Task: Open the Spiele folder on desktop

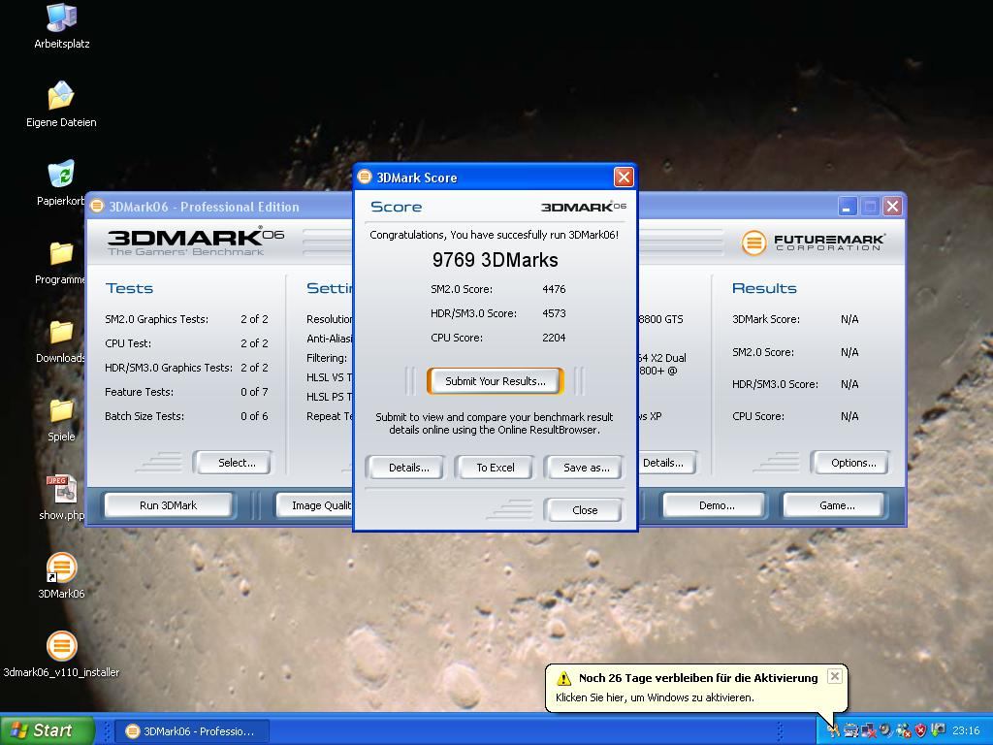Action: [x=61, y=419]
